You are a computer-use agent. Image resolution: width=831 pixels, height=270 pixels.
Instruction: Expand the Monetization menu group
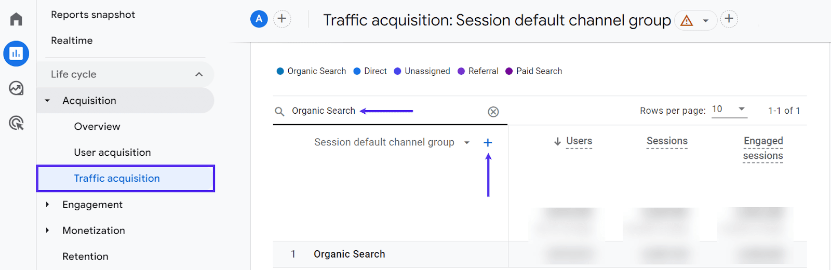tap(47, 231)
